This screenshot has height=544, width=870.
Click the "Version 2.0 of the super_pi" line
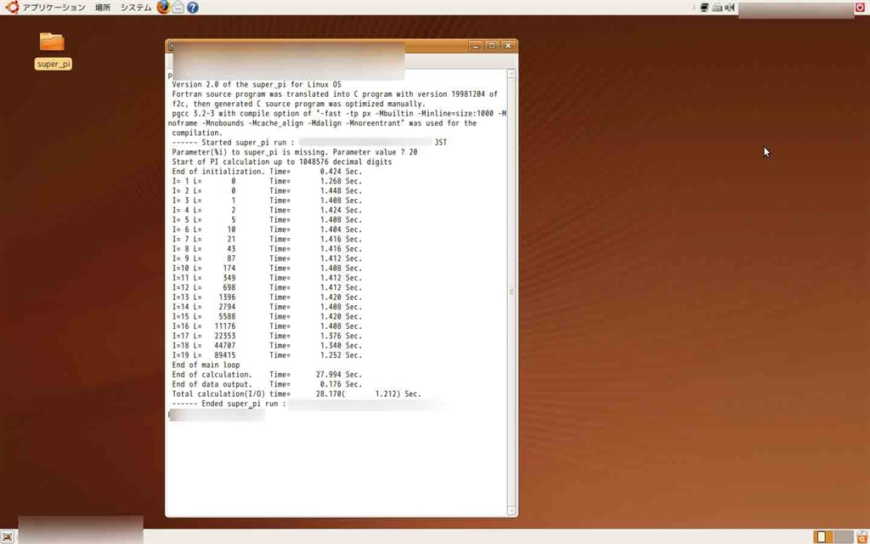point(257,84)
